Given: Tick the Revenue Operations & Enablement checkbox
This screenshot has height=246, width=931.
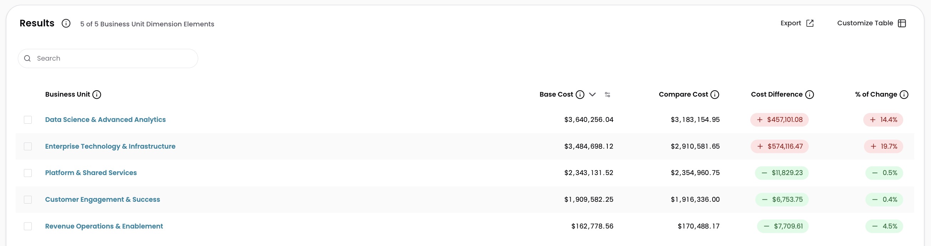Looking at the screenshot, I should [x=28, y=226].
